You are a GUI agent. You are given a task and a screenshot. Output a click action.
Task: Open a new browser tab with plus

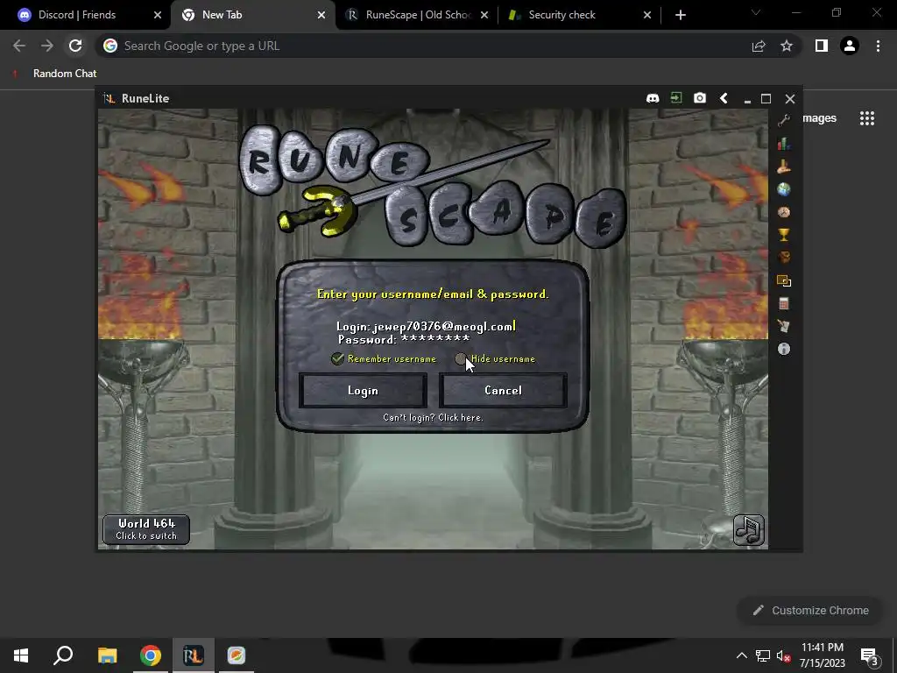(680, 15)
